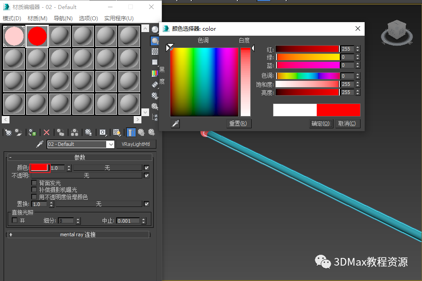Open the 选项(O) menu

(x=88, y=19)
